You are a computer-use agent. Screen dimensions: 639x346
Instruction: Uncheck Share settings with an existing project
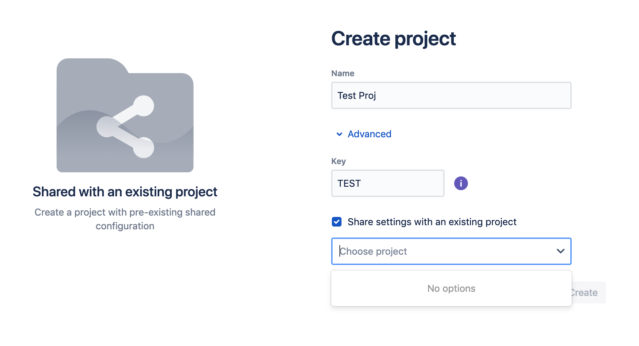click(337, 222)
